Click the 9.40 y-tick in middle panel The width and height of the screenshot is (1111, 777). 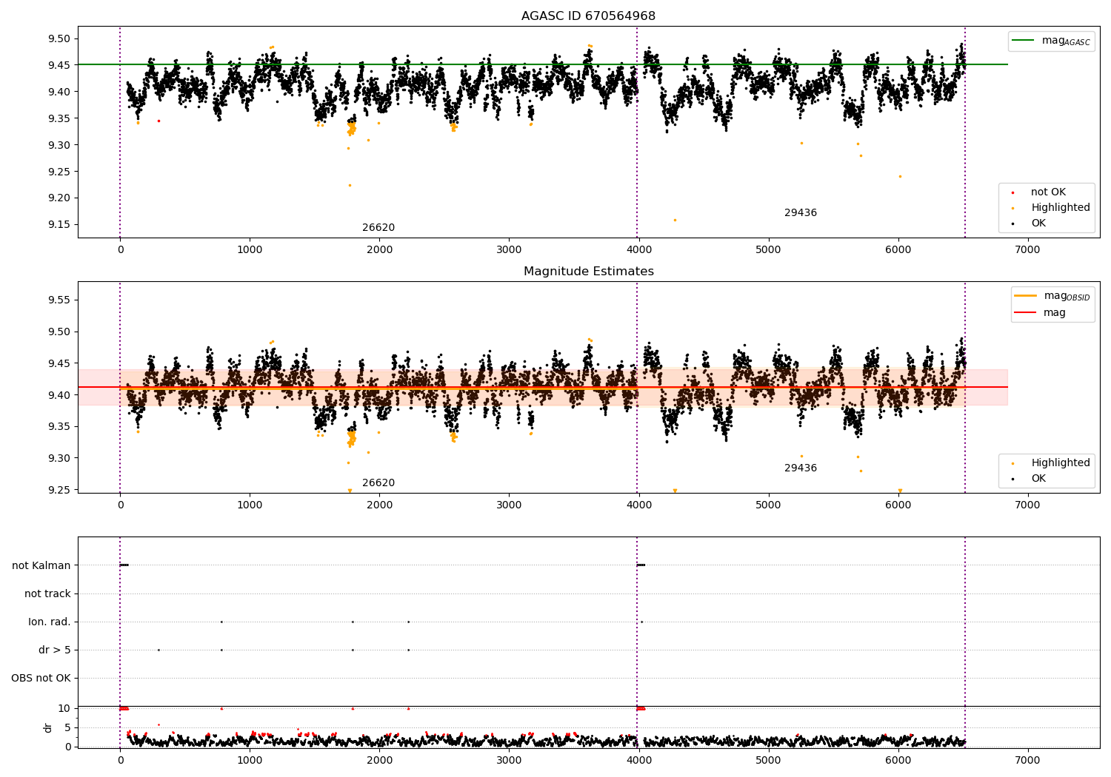tap(59, 395)
